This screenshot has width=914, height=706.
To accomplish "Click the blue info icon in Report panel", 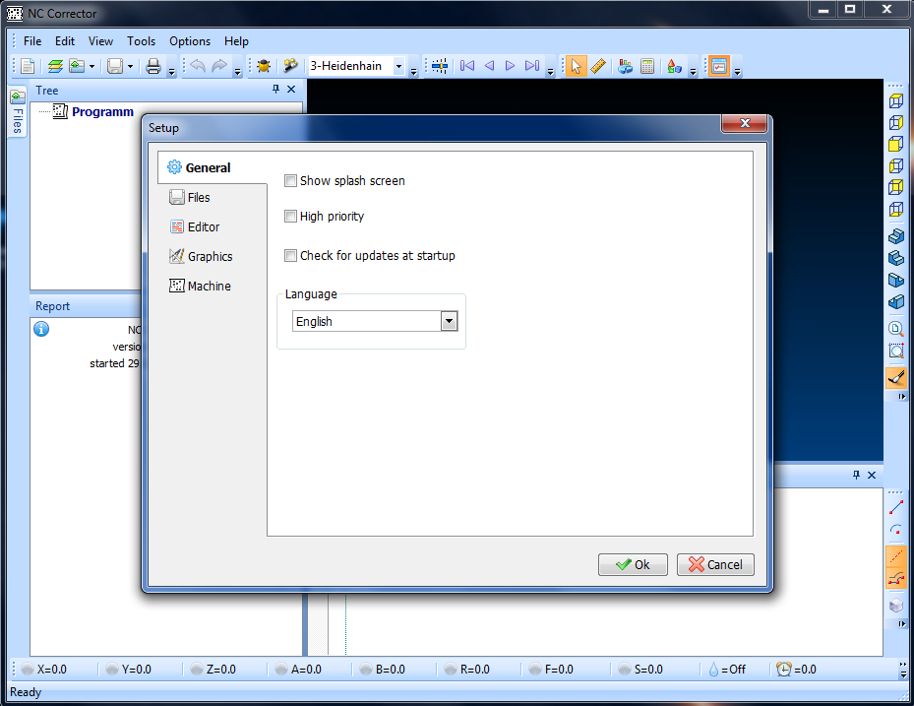I will click(x=41, y=329).
